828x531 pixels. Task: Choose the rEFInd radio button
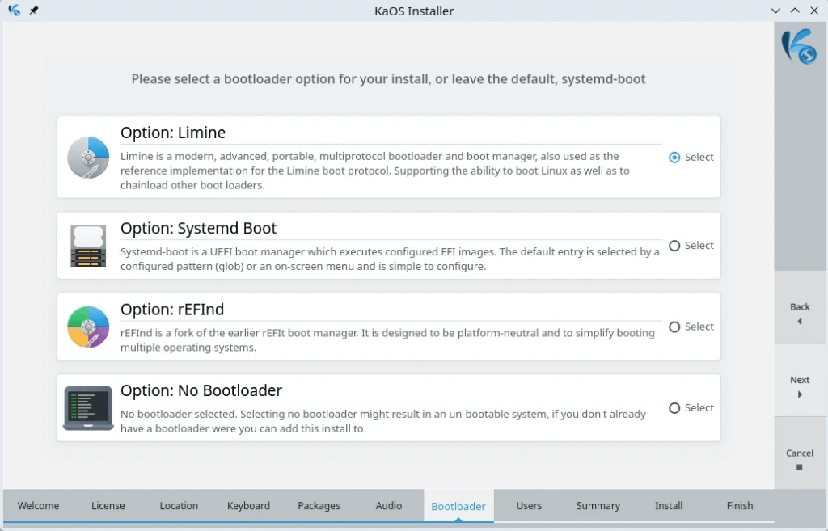click(x=674, y=327)
